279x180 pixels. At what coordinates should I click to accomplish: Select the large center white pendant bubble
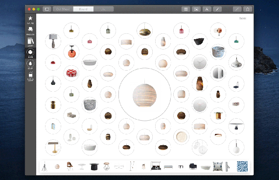pos(145,94)
